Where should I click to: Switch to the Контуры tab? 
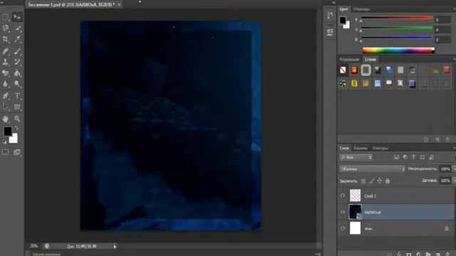tap(380, 148)
